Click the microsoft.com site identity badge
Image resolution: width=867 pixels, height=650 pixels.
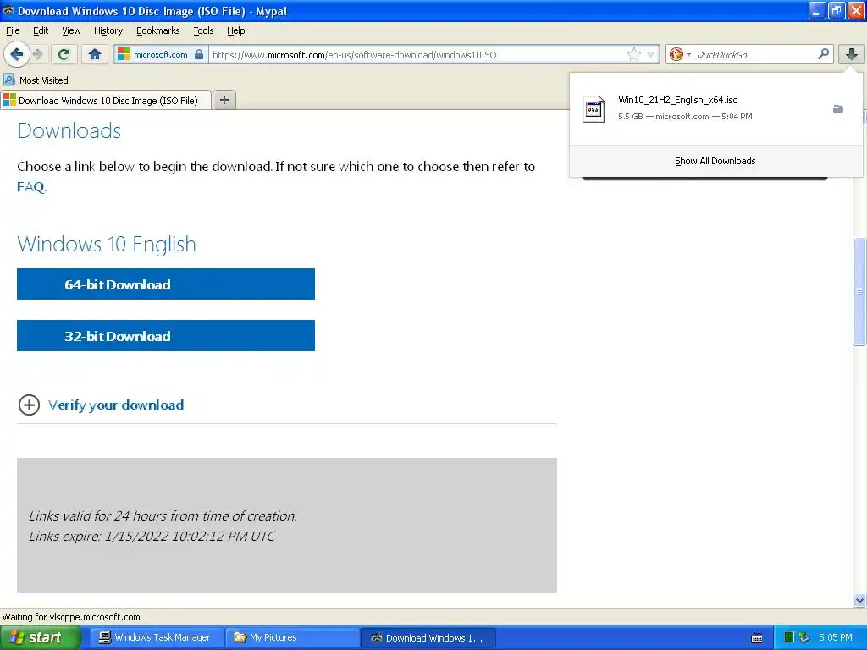tap(161, 54)
